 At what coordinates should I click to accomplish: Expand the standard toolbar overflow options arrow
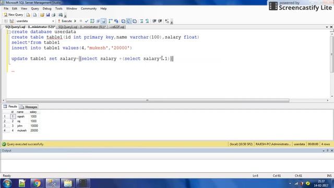[x=65, y=15]
